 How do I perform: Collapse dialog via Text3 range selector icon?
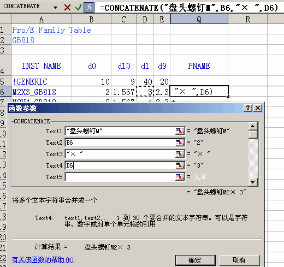coord(180,154)
